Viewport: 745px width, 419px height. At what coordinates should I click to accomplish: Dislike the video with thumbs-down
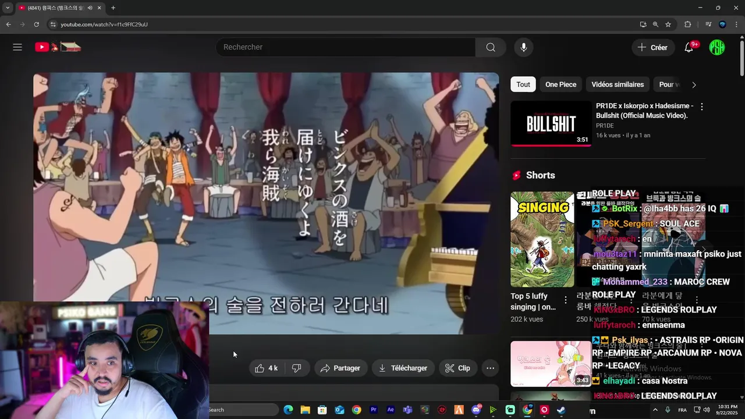pos(297,368)
